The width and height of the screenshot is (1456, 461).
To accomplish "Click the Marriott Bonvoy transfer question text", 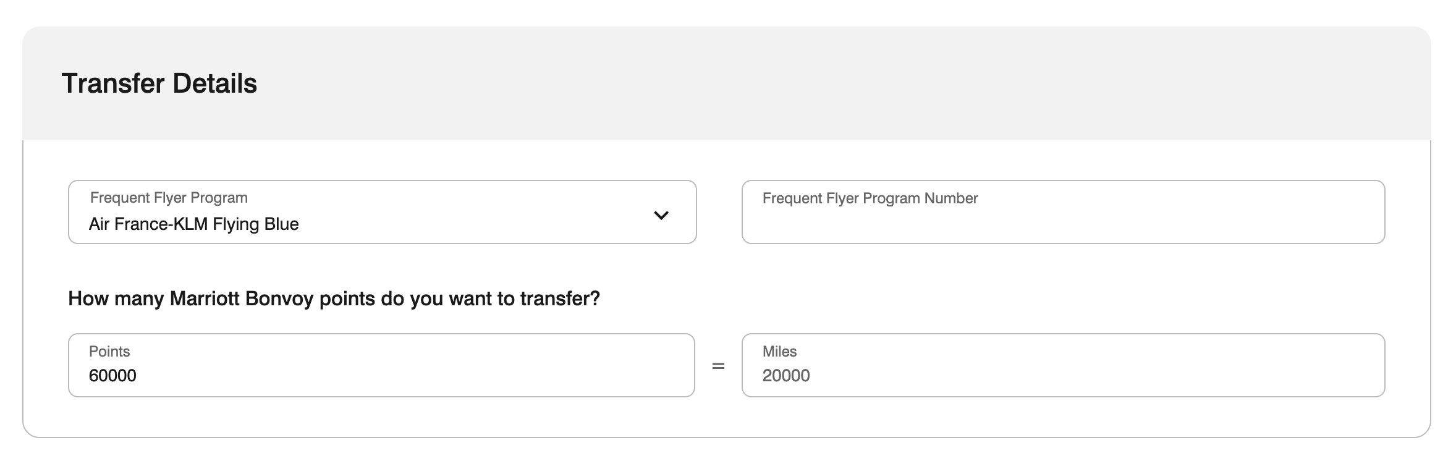I will [334, 297].
